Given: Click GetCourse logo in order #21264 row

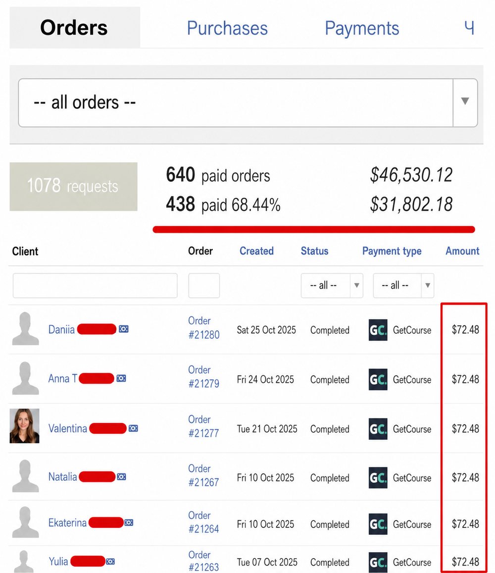Looking at the screenshot, I should 378,524.
